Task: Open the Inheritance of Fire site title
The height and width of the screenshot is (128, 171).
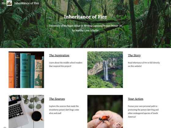Action: point(27,3)
